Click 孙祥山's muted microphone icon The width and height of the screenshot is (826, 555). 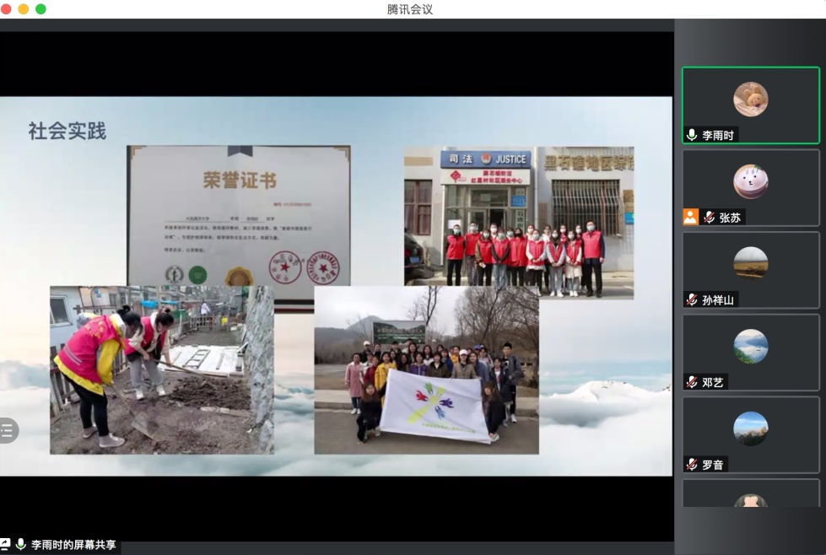692,299
